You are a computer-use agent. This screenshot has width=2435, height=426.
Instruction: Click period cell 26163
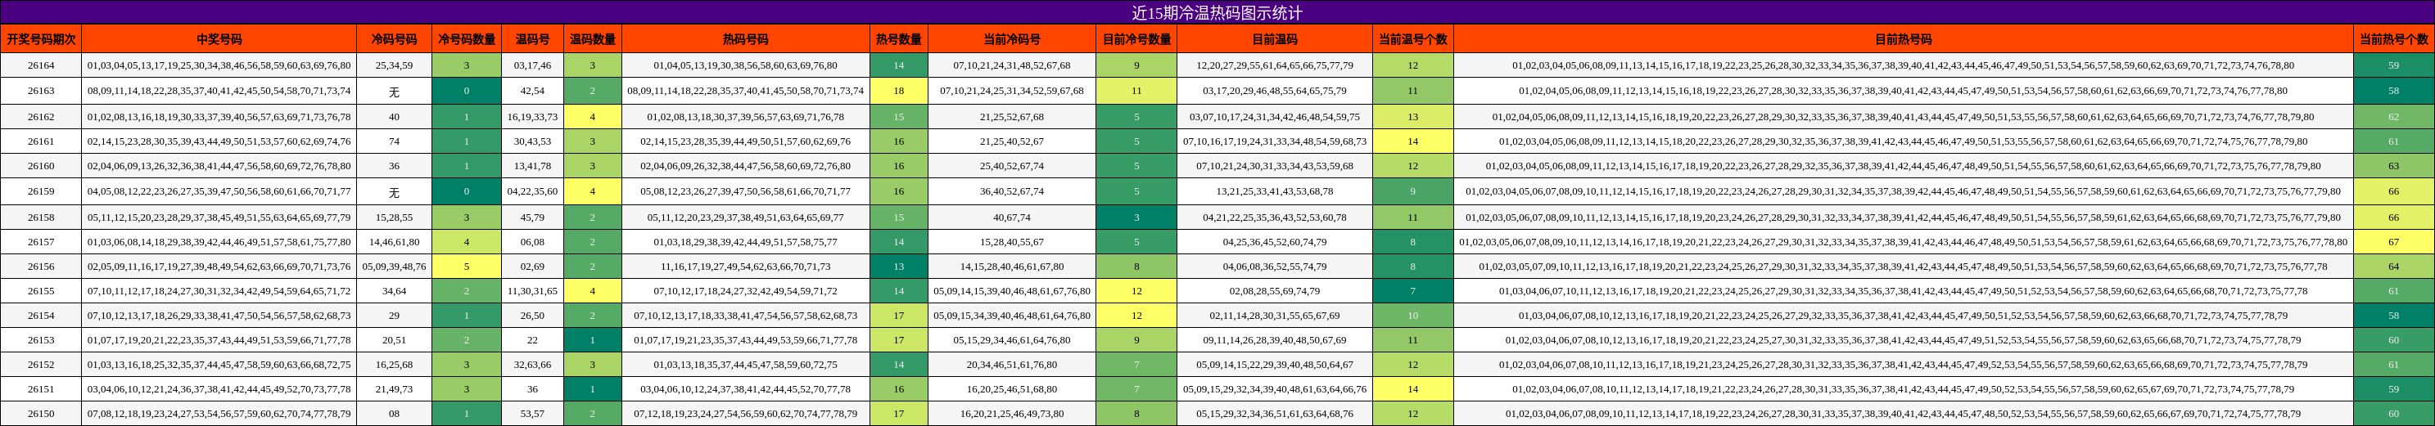(x=41, y=91)
